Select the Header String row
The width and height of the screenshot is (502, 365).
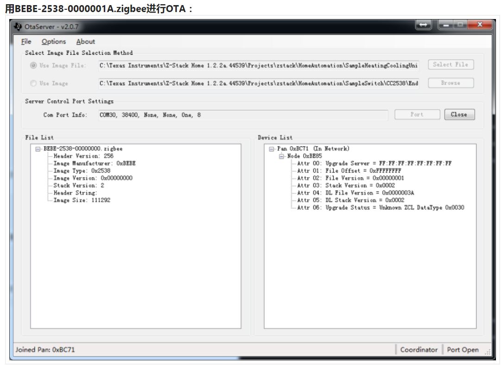pos(75,193)
